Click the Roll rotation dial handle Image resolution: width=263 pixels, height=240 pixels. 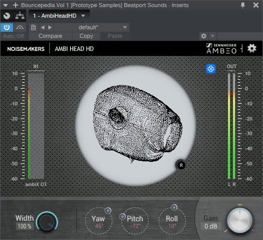point(174,207)
